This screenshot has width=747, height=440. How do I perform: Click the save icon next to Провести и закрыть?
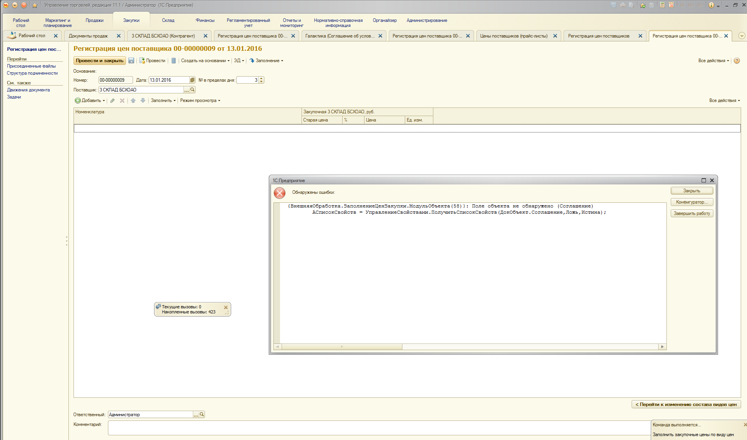pos(131,61)
